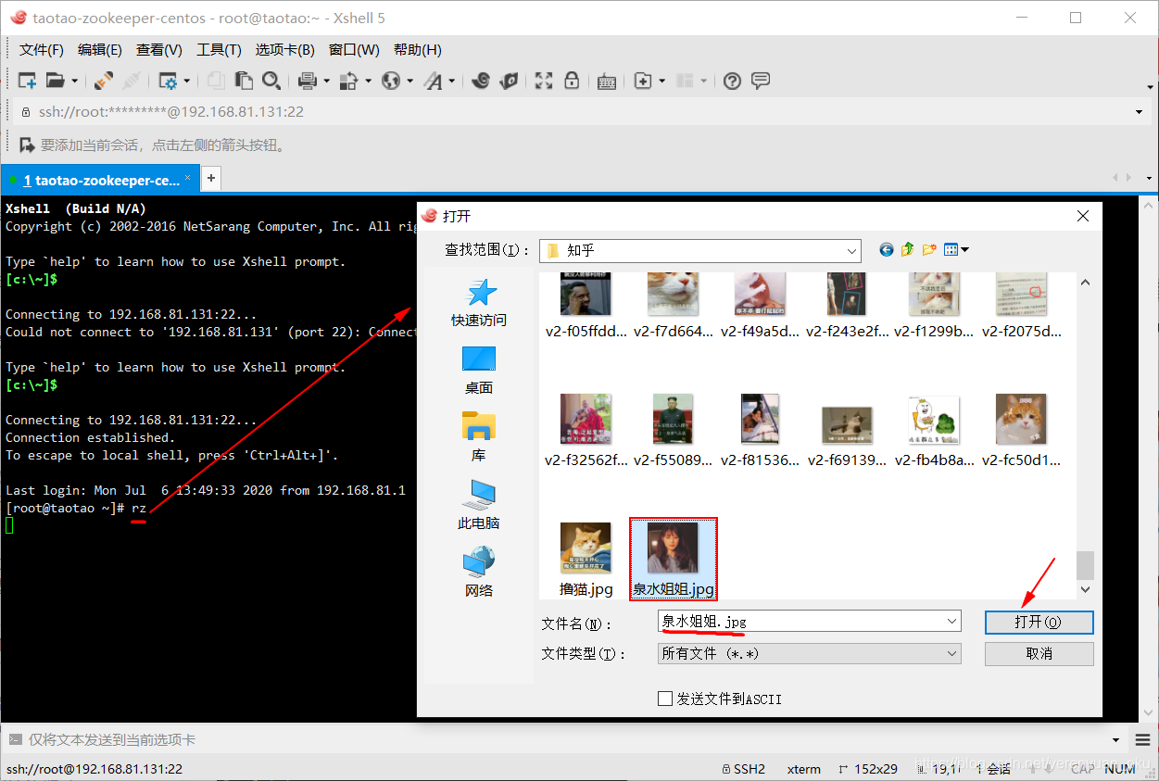Select the taotao-zookeeper-ce session tab
Screen dimensions: 1159x781
101,180
